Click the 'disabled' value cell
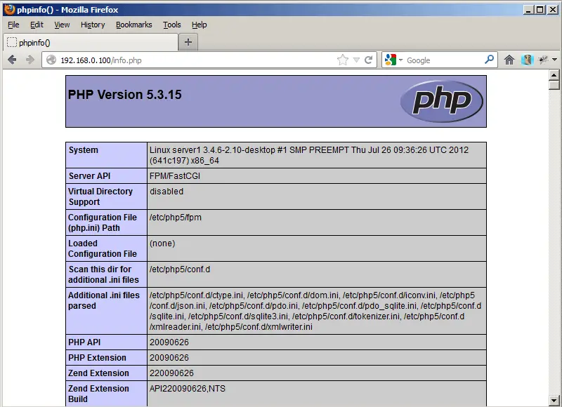 click(317, 196)
